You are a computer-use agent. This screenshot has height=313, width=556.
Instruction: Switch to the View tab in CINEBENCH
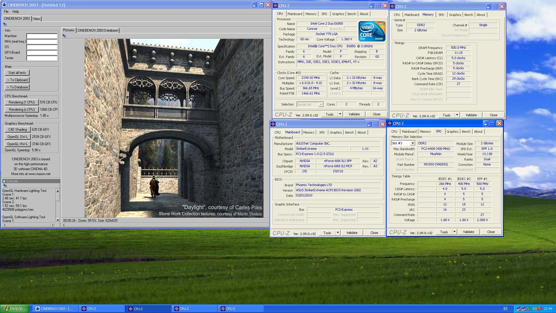pyautogui.click(x=36, y=19)
